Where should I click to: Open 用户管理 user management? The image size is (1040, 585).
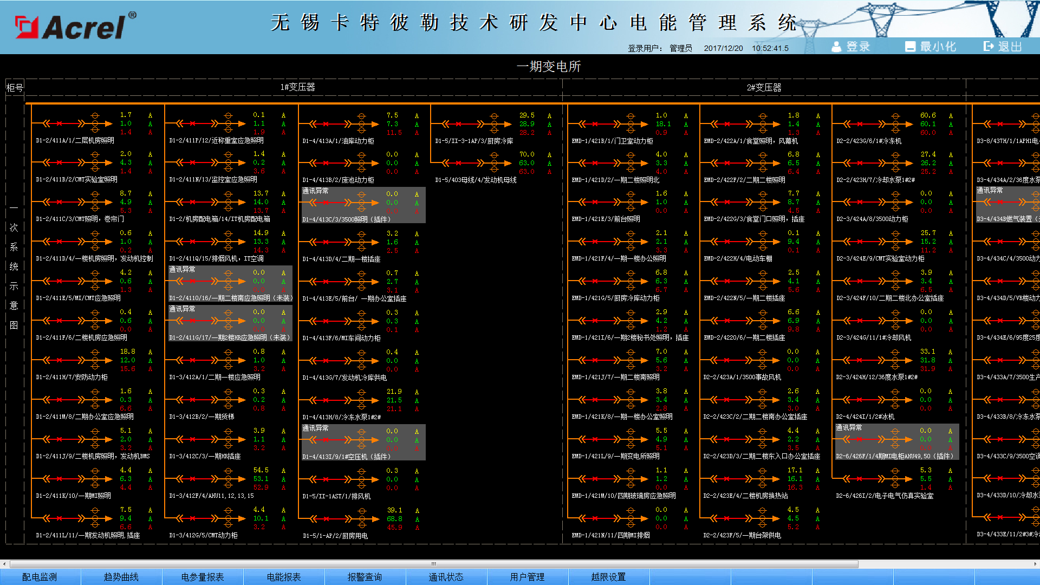pos(527,577)
